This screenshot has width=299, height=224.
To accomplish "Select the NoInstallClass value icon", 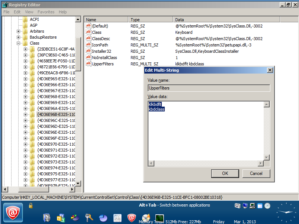I will click(x=88, y=57).
